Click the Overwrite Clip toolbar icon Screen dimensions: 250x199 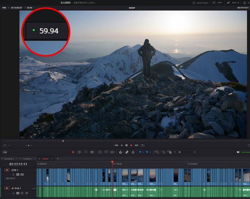[x=106, y=152]
